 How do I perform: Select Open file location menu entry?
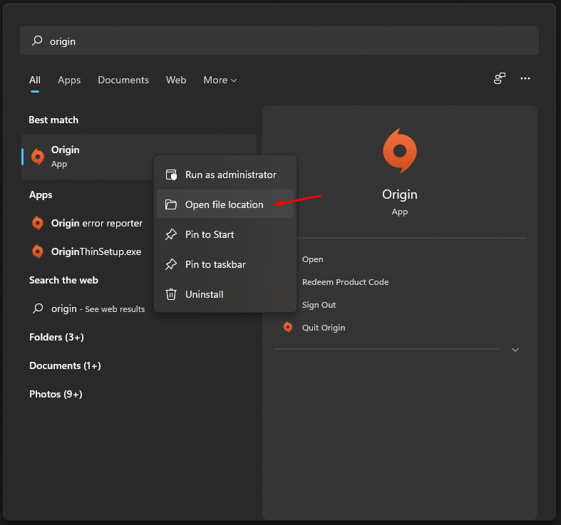[225, 204]
